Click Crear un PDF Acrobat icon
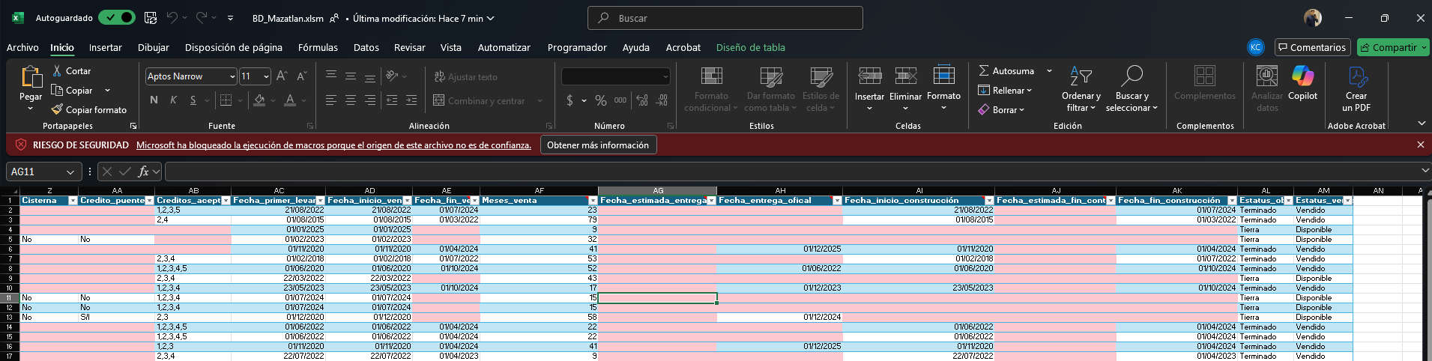This screenshot has height=361, width=1432. pyautogui.click(x=1356, y=77)
